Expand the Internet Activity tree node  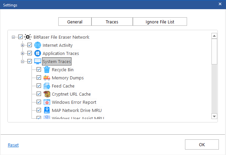point(22,45)
